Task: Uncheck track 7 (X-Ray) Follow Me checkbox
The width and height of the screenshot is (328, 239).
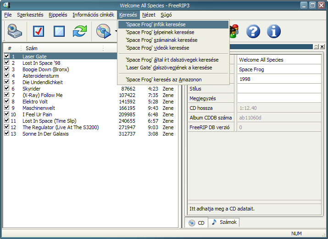Action: point(7,95)
